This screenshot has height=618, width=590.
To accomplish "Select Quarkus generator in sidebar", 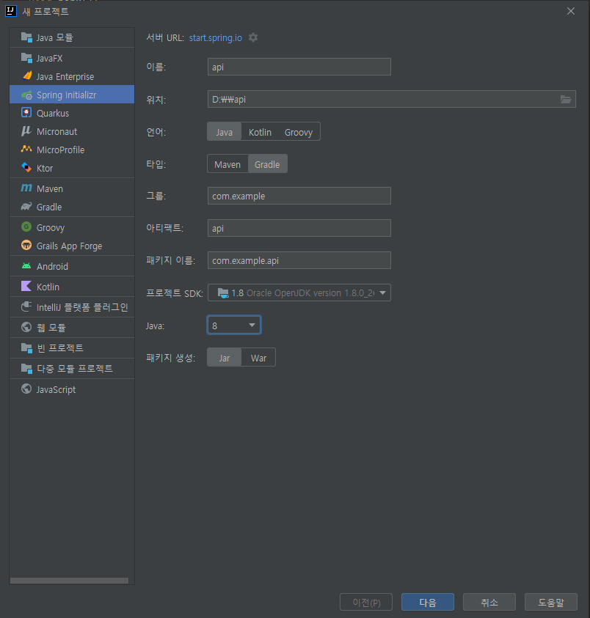I will tap(72, 113).
